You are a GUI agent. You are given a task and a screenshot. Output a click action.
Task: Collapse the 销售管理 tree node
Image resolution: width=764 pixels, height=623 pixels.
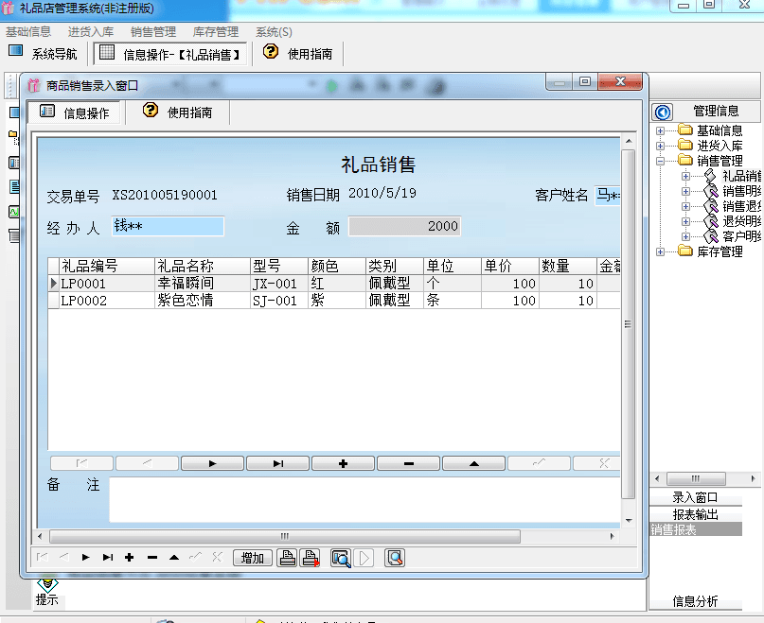660,161
